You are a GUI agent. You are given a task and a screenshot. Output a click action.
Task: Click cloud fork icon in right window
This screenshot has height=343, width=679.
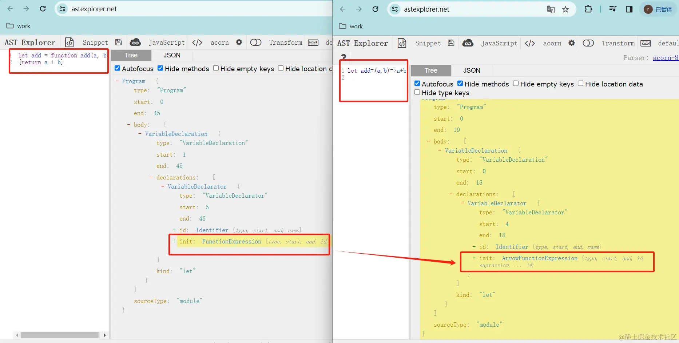468,43
